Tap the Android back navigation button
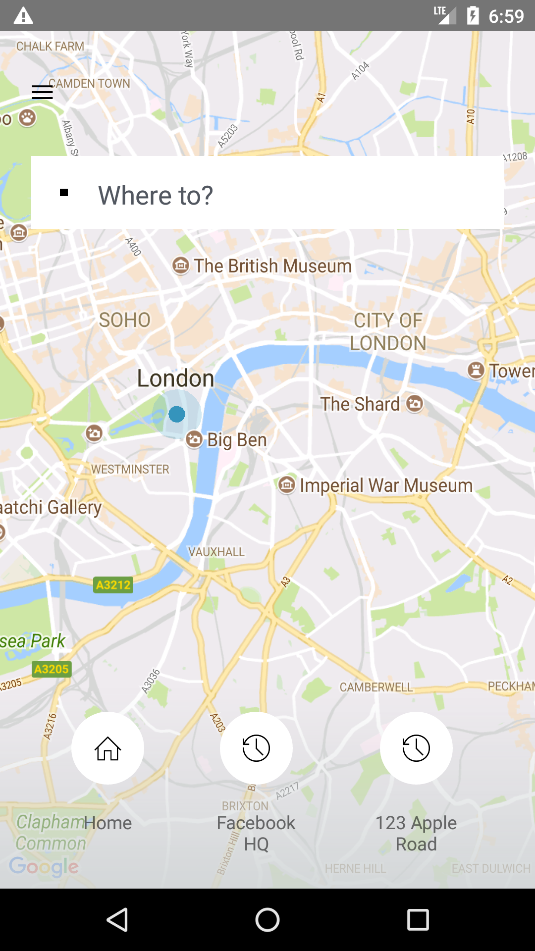 118,920
